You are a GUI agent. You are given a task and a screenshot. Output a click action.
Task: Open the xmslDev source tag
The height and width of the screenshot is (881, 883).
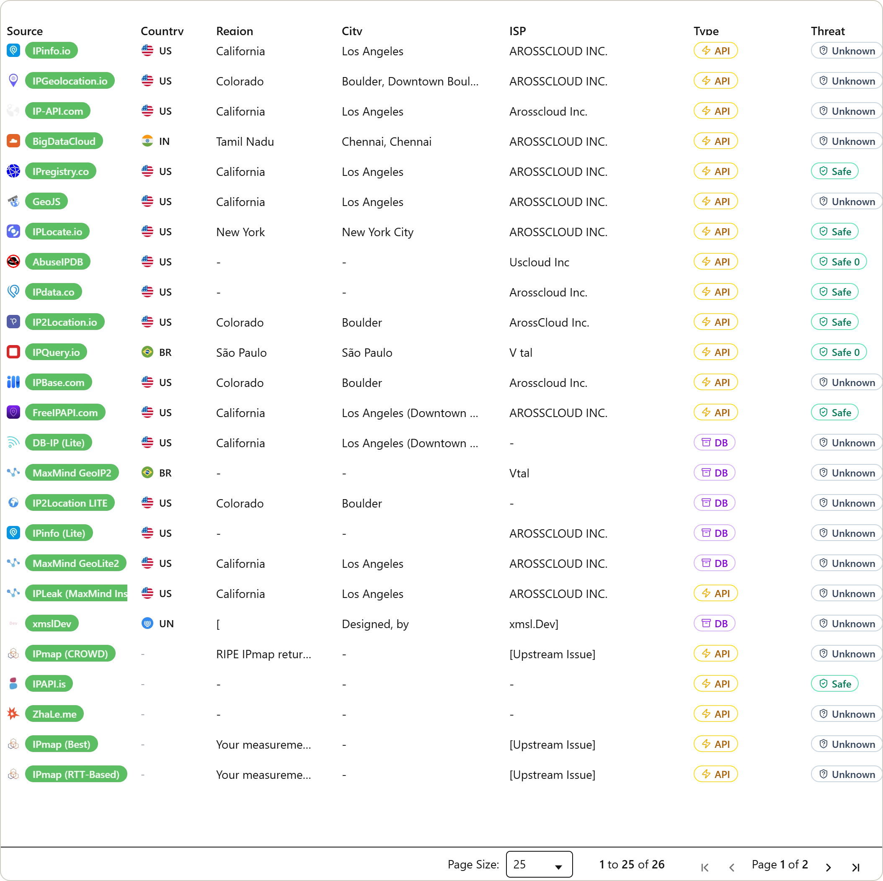[x=52, y=624]
